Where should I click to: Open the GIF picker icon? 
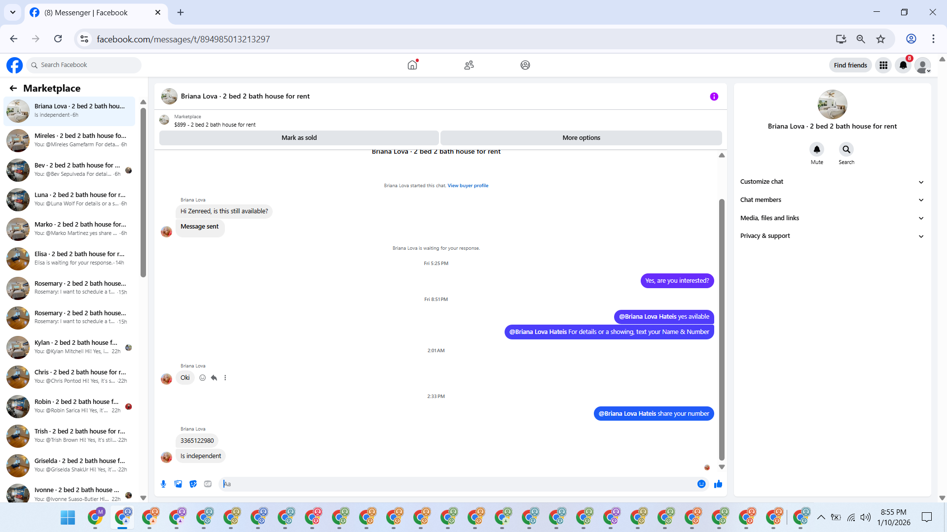pos(208,484)
